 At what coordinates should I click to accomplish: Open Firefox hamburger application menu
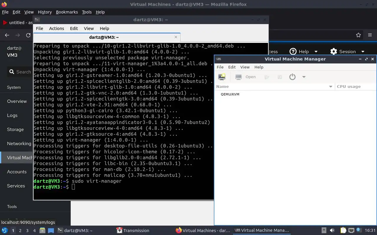click(x=370, y=35)
